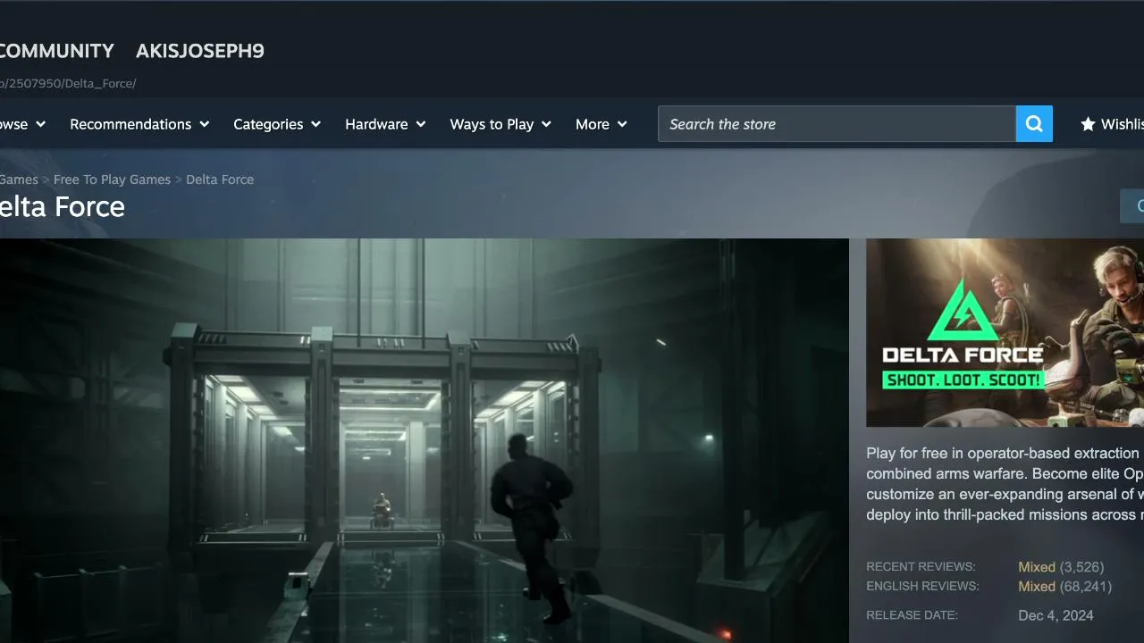
Task: Click the Wishlist star icon
Action: point(1088,124)
